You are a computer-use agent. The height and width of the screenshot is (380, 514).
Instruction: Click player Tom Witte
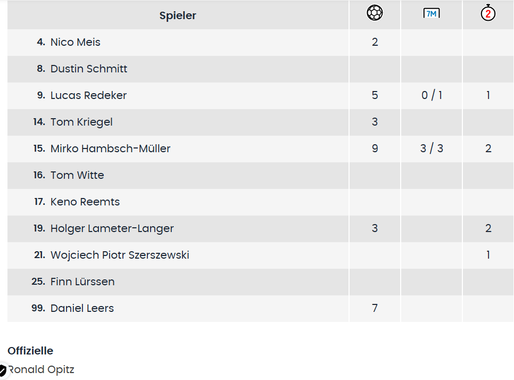(x=77, y=175)
